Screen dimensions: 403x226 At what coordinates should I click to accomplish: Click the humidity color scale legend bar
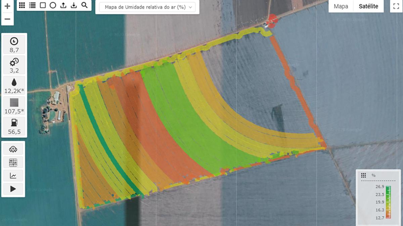pyautogui.click(x=388, y=202)
